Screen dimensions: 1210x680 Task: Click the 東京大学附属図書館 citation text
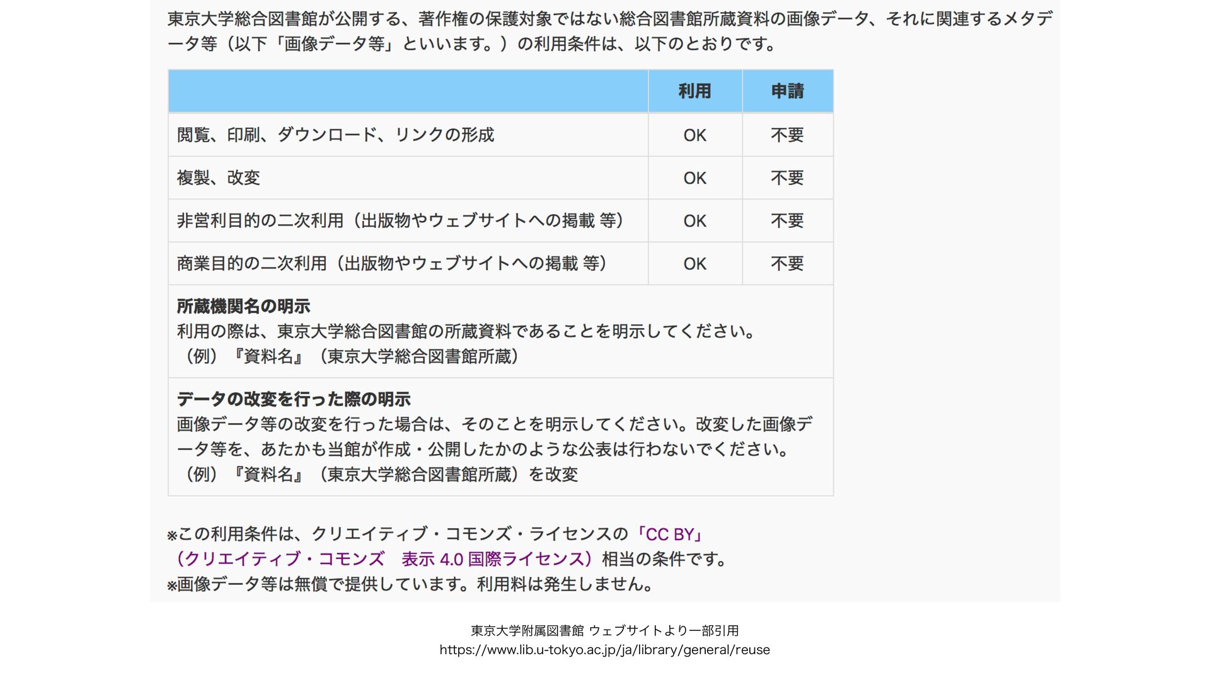point(604,630)
